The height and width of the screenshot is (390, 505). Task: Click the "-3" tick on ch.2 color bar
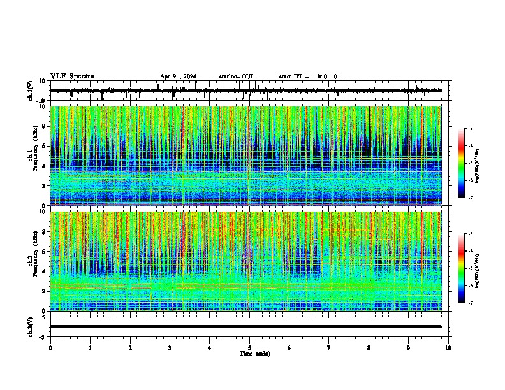click(x=471, y=234)
